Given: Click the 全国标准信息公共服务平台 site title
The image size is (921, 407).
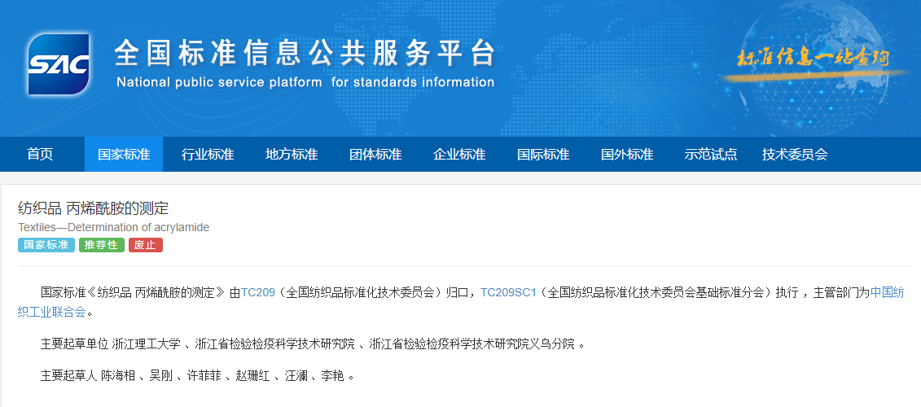Looking at the screenshot, I should [305, 54].
